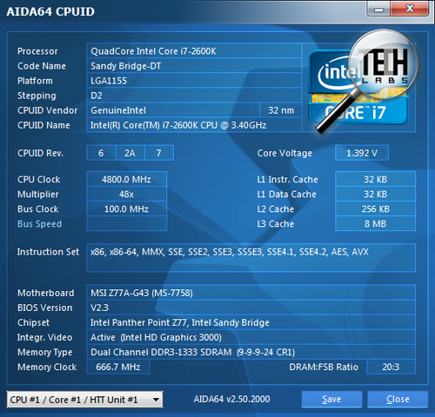
Task: Save the CPUID report
Action: click(x=331, y=400)
